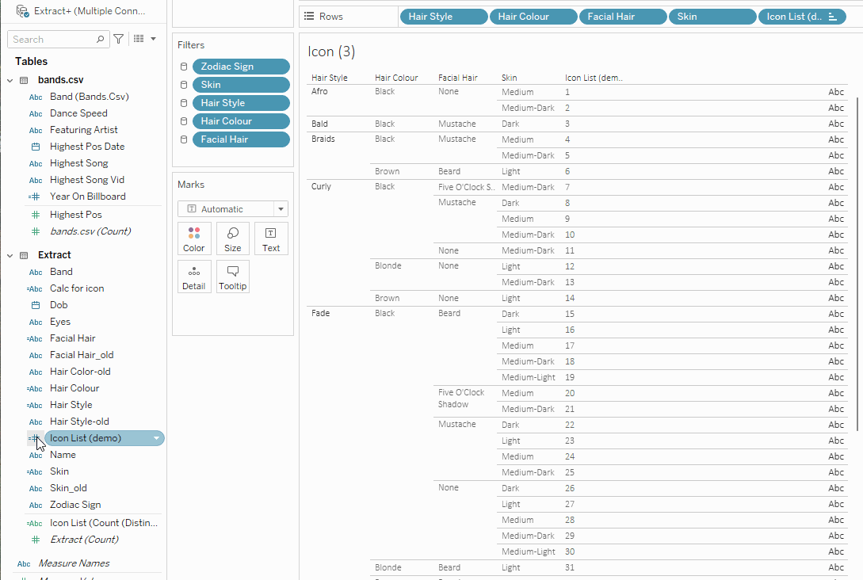Screen dimensions: 863x580
Task: Click the Skin pill on Rows
Action: tap(712, 17)
